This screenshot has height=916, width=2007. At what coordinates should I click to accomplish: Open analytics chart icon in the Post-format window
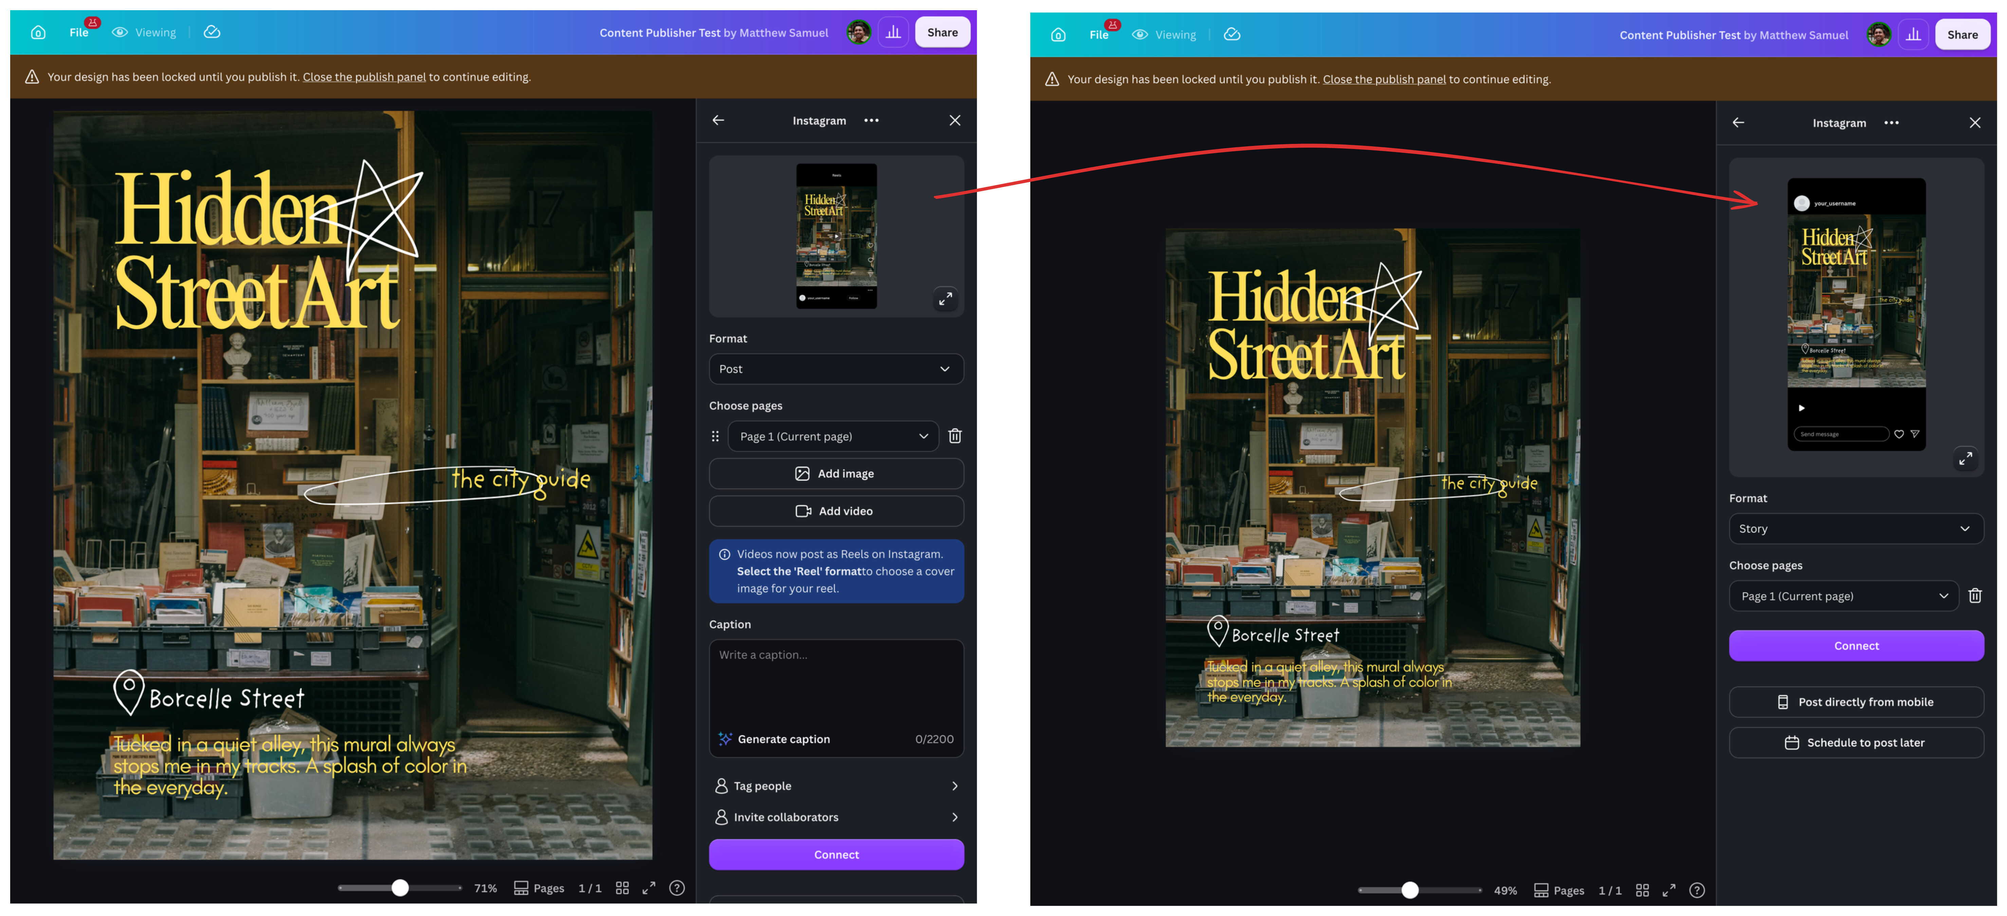point(894,33)
